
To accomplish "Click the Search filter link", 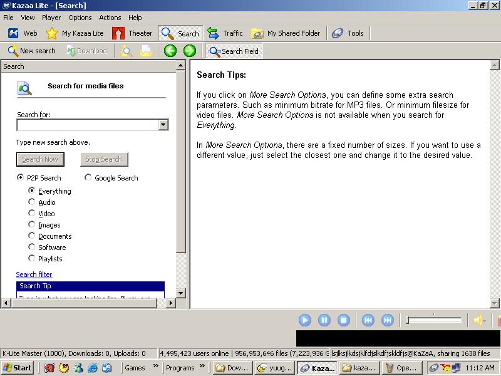I will pyautogui.click(x=34, y=274).
